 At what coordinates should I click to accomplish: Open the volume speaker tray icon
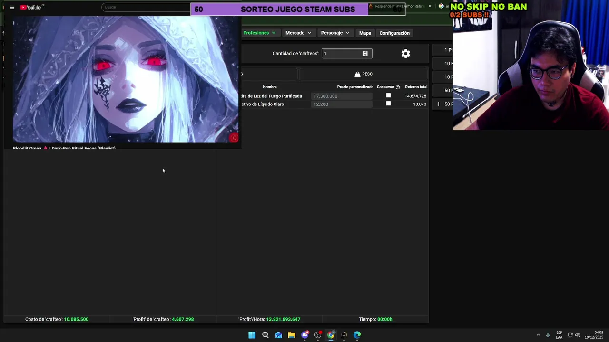click(578, 335)
